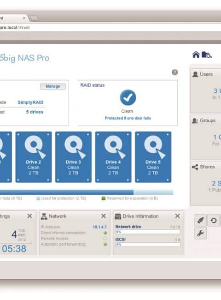221x300 pixels.
Task: Click the Users widget label
Action: point(206,74)
